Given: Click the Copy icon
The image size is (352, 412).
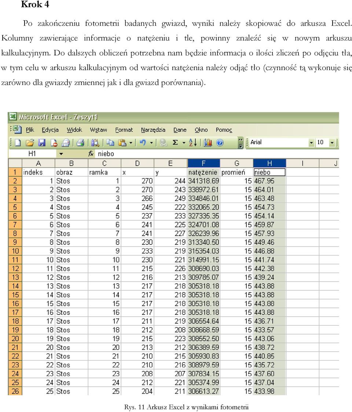Looking at the screenshot, I should 110,143.
